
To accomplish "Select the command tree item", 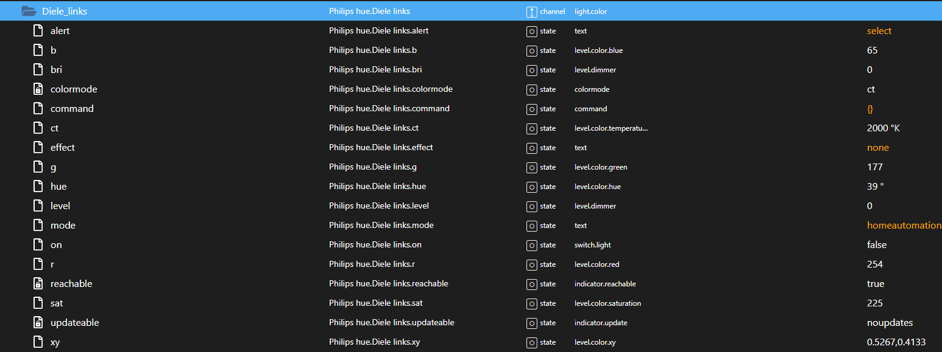I will pos(72,109).
